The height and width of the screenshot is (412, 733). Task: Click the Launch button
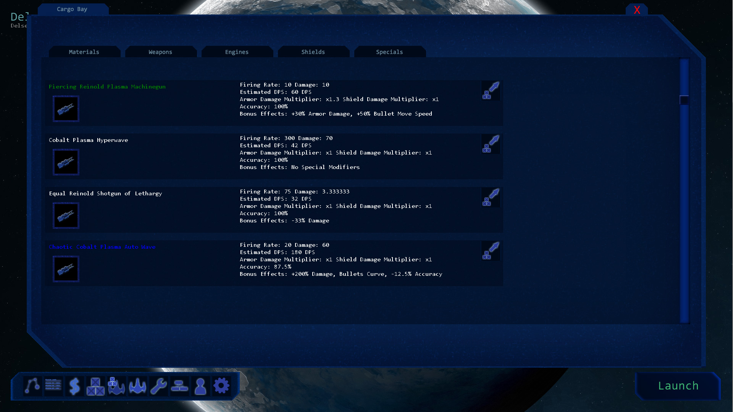678,386
